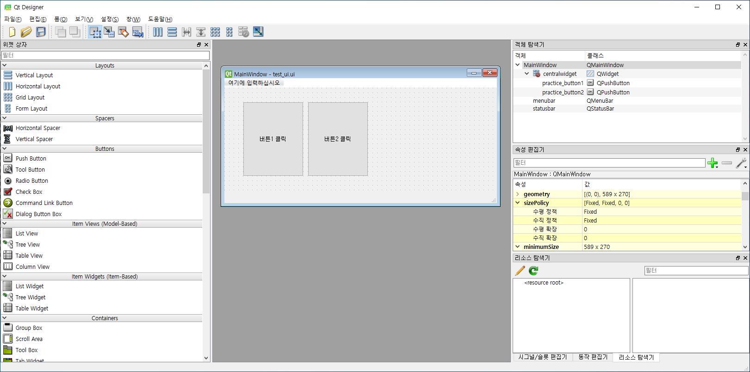Pick Command Link Button widget
This screenshot has width=750, height=372.
[44, 203]
